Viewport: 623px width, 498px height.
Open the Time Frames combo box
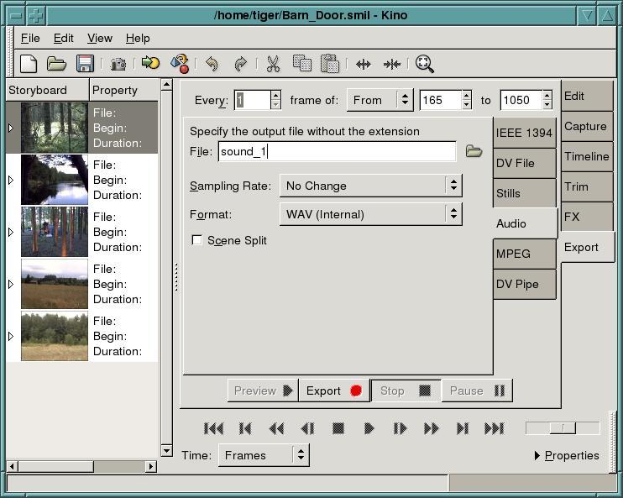263,455
